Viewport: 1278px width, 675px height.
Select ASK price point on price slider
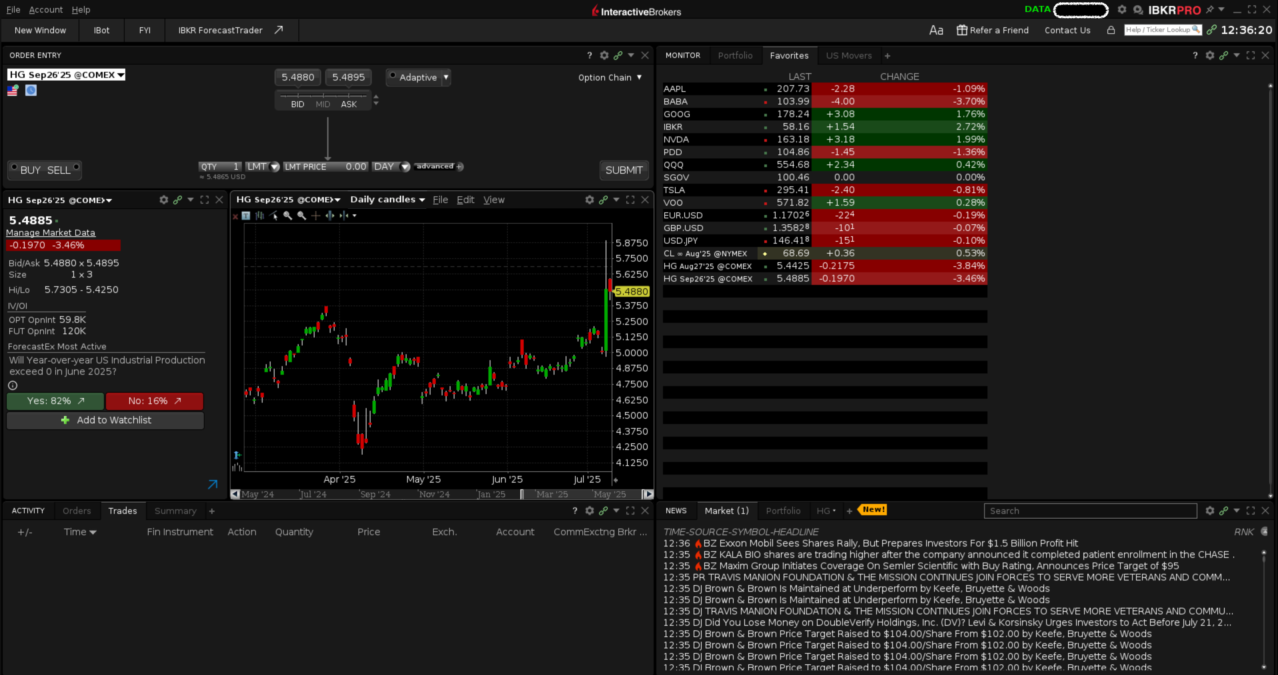tap(349, 104)
